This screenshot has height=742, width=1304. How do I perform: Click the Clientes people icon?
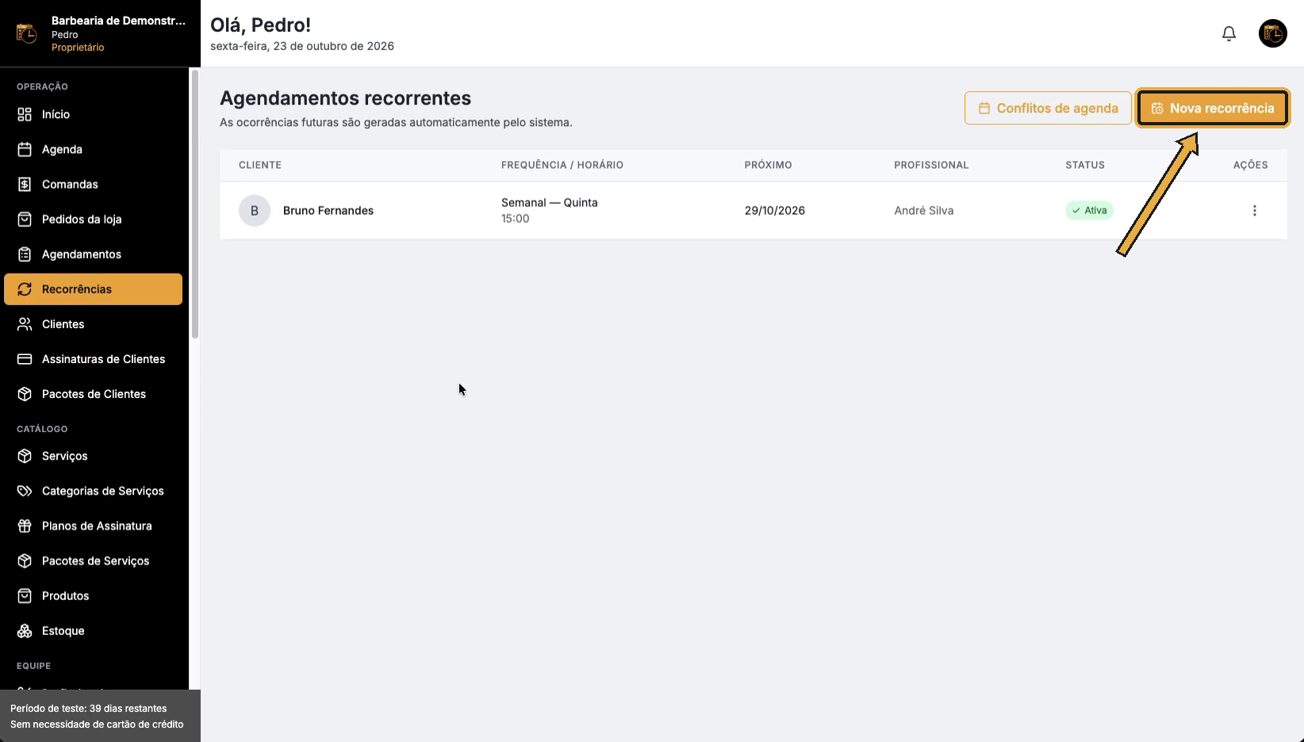click(25, 324)
